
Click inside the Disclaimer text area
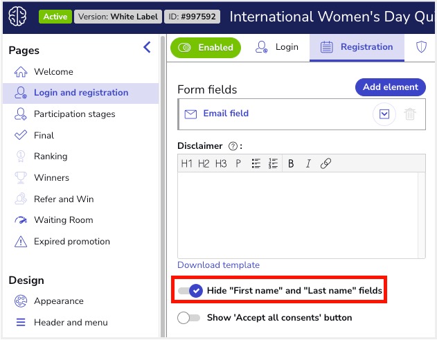pyautogui.click(x=298, y=215)
